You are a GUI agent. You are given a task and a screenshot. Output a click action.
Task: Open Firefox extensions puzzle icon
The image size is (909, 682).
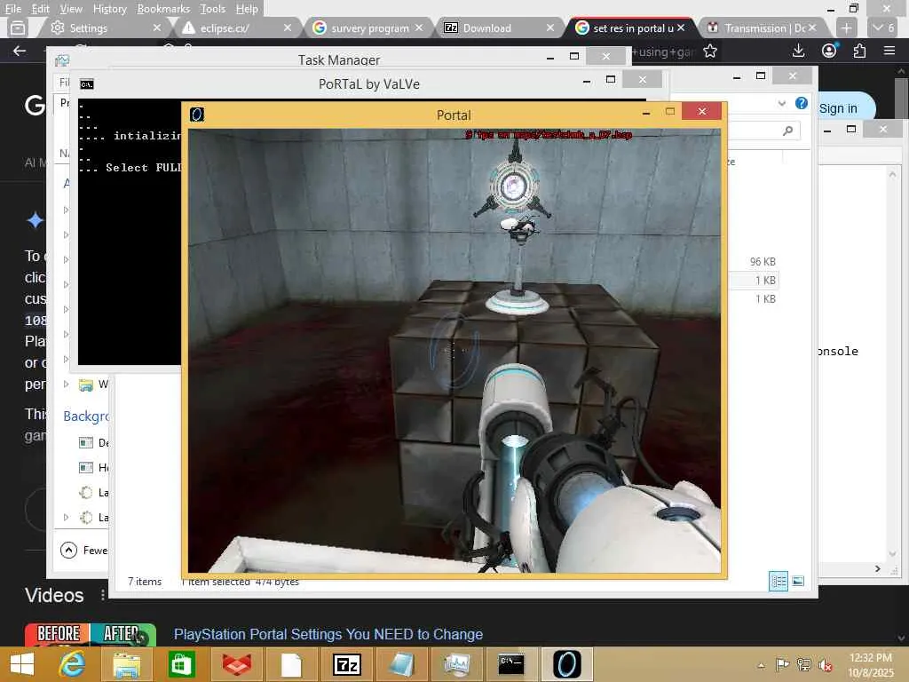click(x=859, y=51)
